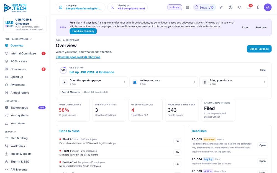Click the Grievances chat icon
Screen dimensions: 277x173
(x=6, y=69)
